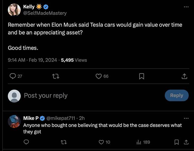
Task: View analytics showing 189 views
Action: coord(143,142)
